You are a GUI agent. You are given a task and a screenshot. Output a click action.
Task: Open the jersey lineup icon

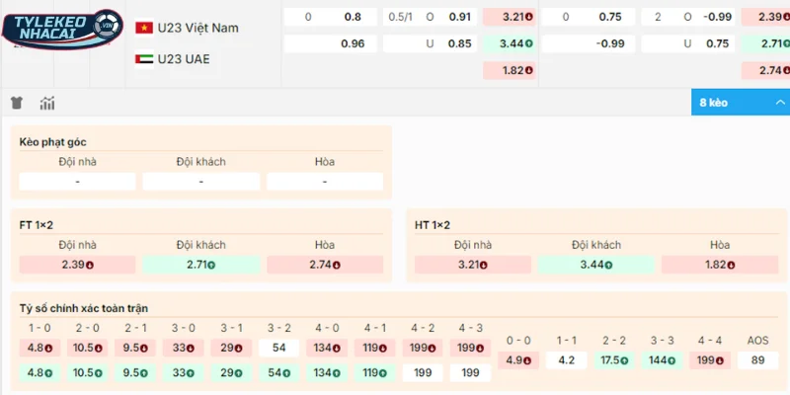17,103
